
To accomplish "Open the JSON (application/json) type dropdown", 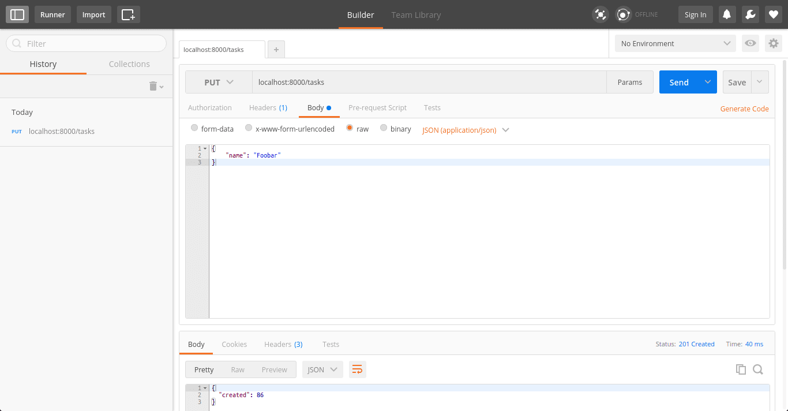I will [466, 130].
